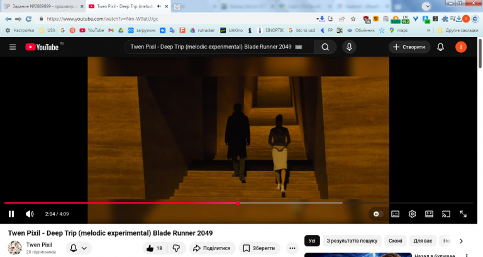Switch to the Задание №2889899 browser tab
This screenshot has height=257, width=483.
(x=43, y=6)
